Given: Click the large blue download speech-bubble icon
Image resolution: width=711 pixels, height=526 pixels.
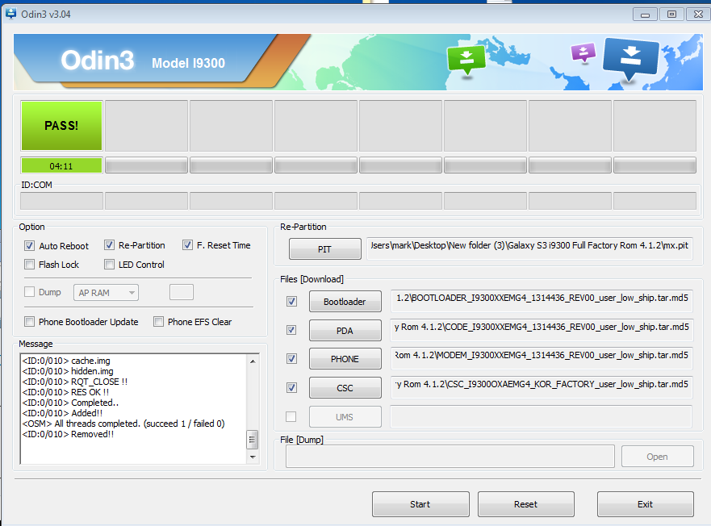Looking at the screenshot, I should pyautogui.click(x=631, y=59).
